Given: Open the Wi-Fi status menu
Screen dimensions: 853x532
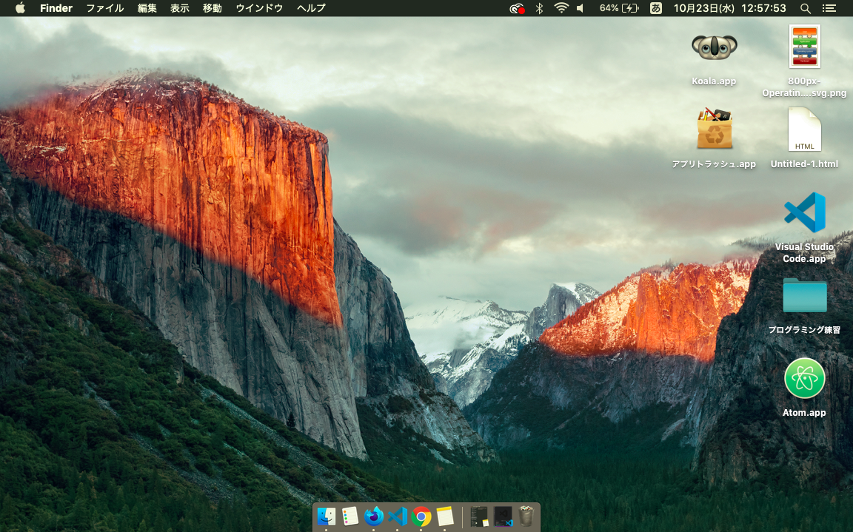Looking at the screenshot, I should (561, 8).
